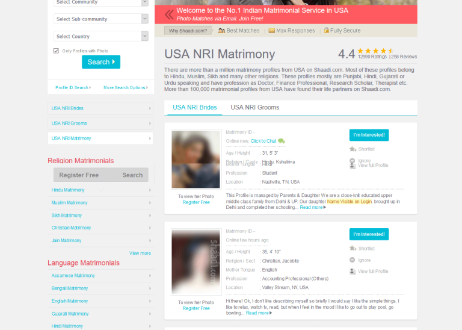
Task: Click the Best Matches people icon
Action: pos(221,30)
